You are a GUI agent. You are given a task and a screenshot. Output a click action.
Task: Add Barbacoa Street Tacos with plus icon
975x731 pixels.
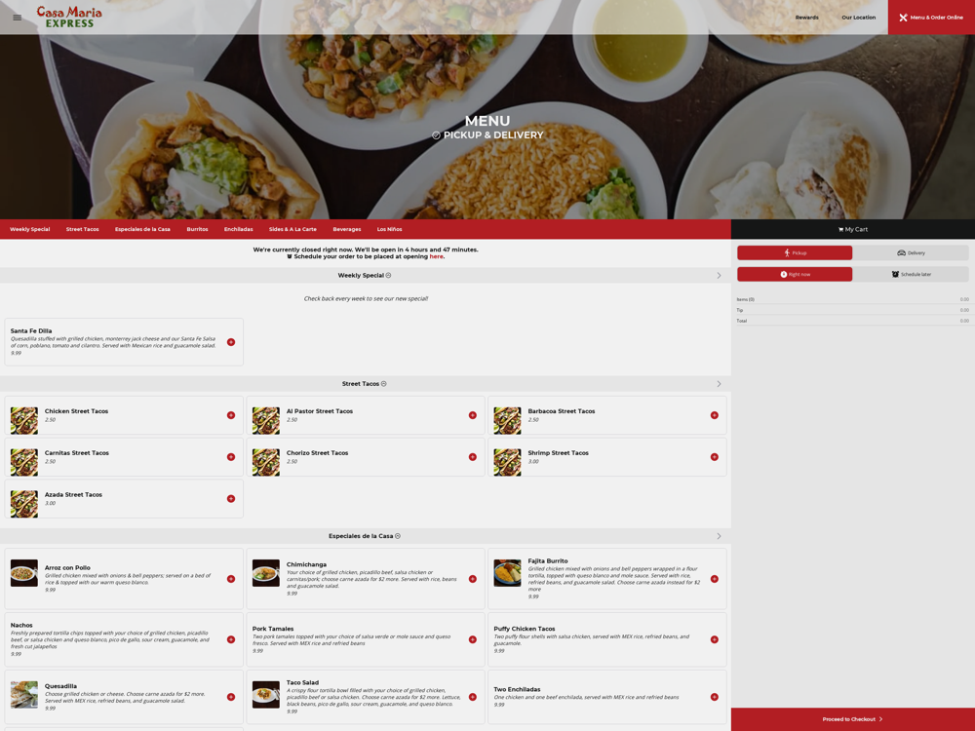pos(715,415)
